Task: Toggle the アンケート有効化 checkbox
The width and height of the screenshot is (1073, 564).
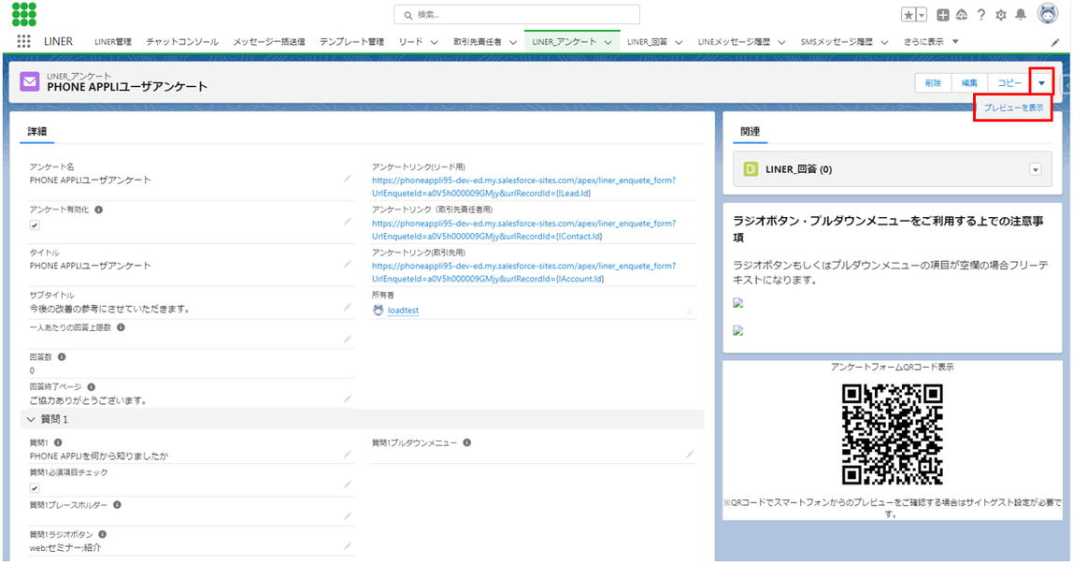Action: pos(35,225)
